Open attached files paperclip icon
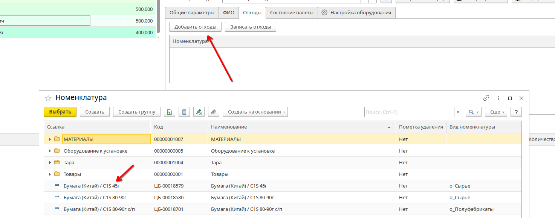This screenshot has width=555, height=218. pyautogui.click(x=213, y=112)
